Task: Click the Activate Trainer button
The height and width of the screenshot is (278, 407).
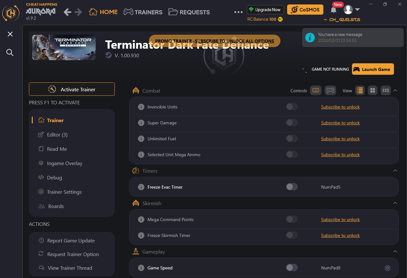Action: tap(72, 89)
